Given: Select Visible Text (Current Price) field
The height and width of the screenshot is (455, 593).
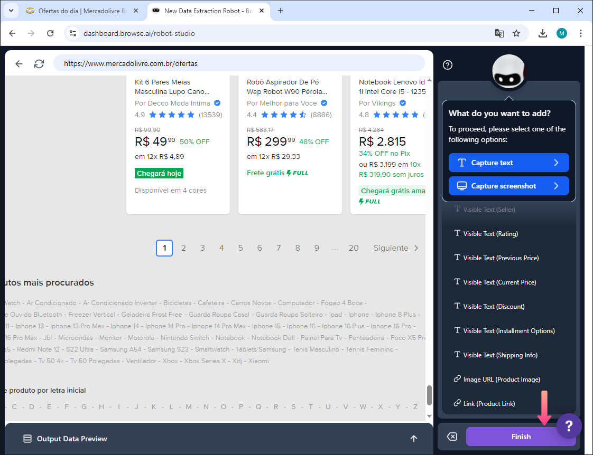Looking at the screenshot, I should [x=499, y=282].
